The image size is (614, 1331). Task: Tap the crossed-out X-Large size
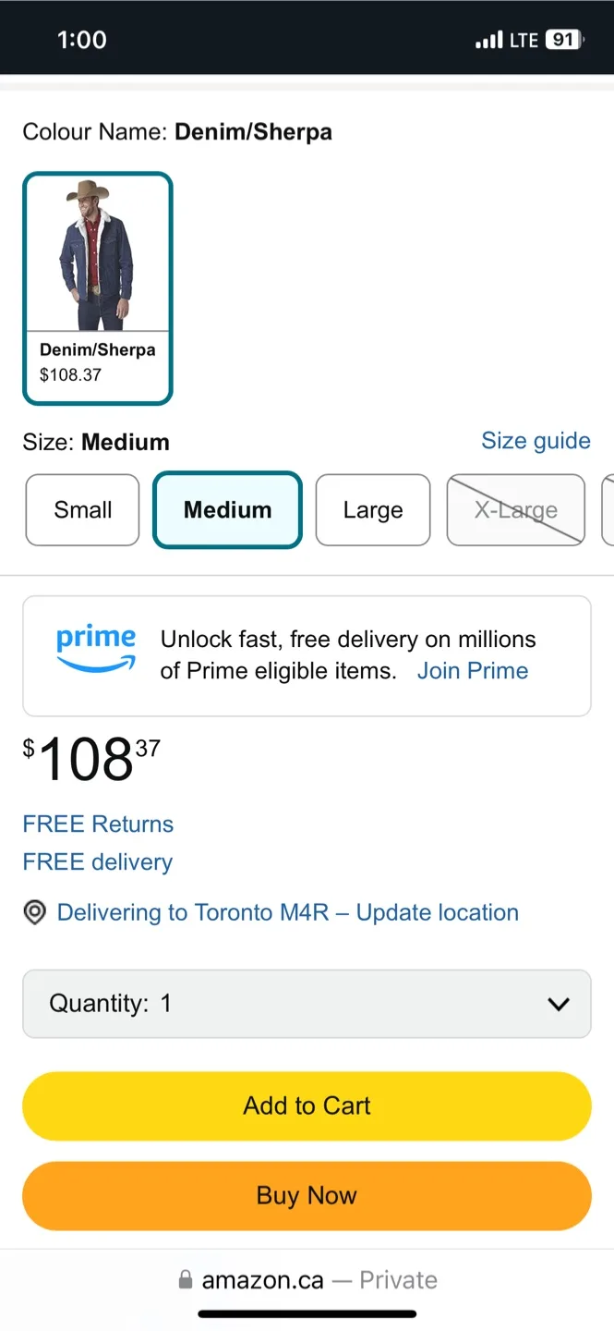tap(515, 510)
